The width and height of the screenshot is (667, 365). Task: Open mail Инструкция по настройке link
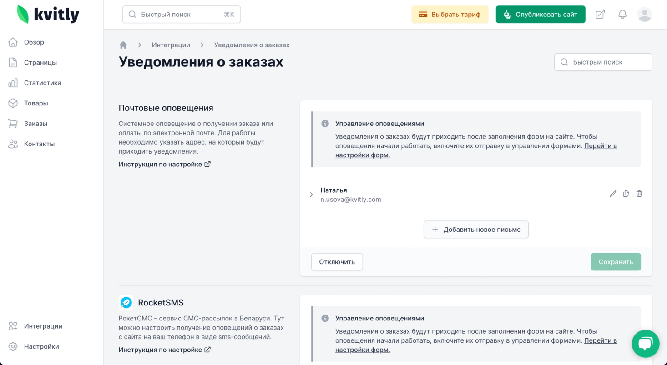coord(165,164)
